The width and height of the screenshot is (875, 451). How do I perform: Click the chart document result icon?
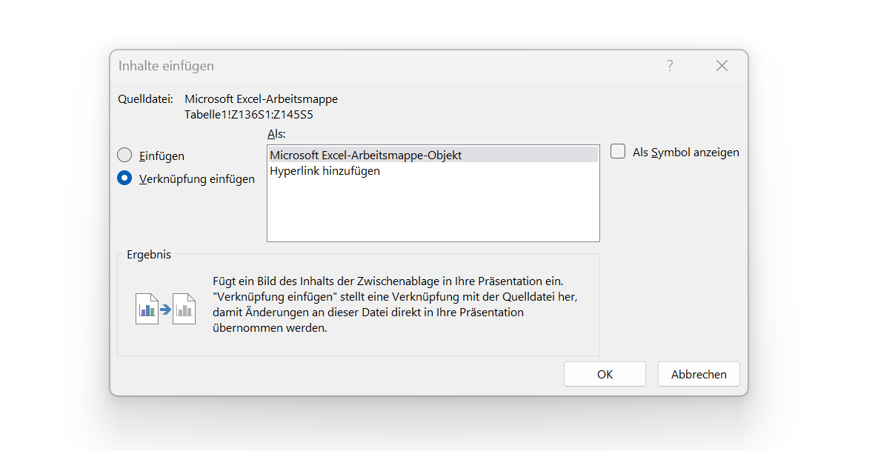[166, 309]
